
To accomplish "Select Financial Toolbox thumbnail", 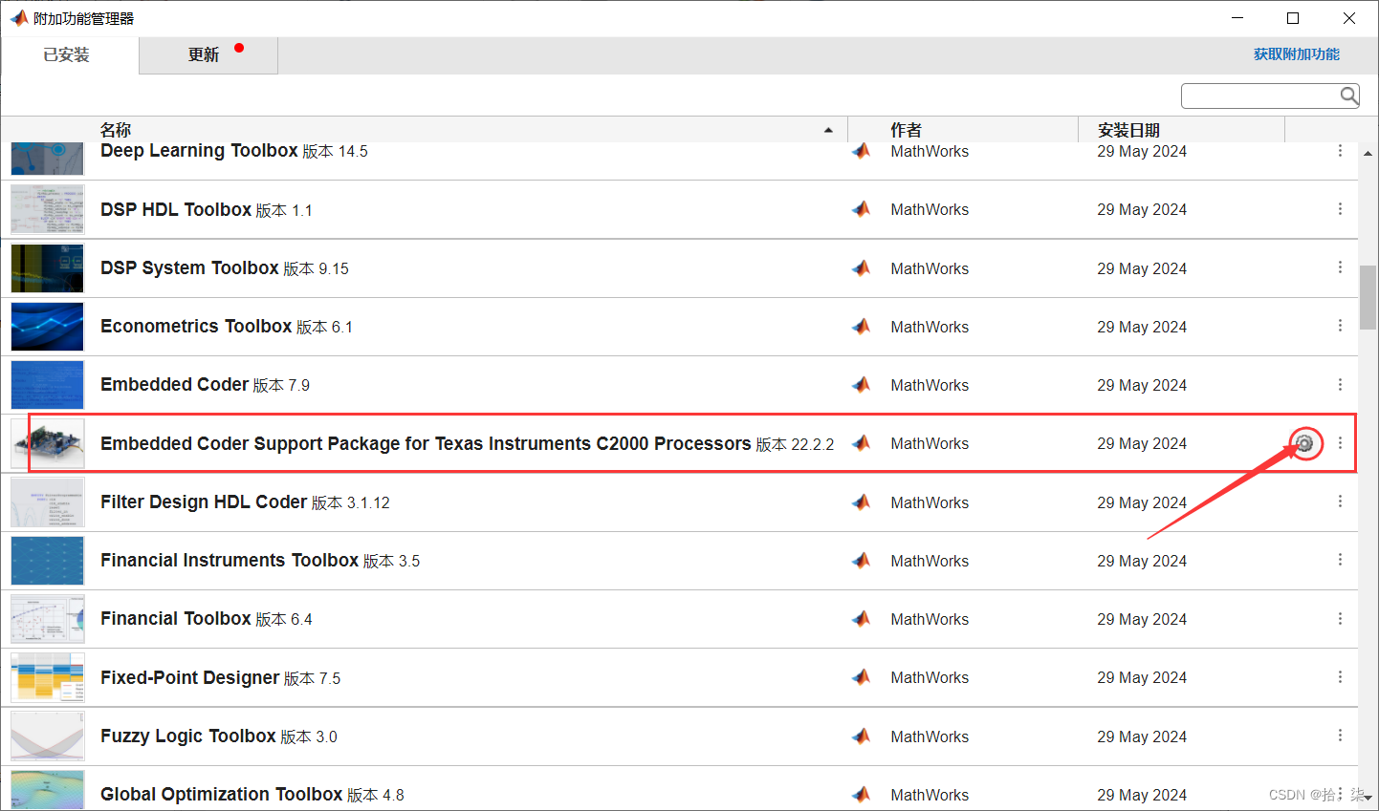I will click(48, 619).
